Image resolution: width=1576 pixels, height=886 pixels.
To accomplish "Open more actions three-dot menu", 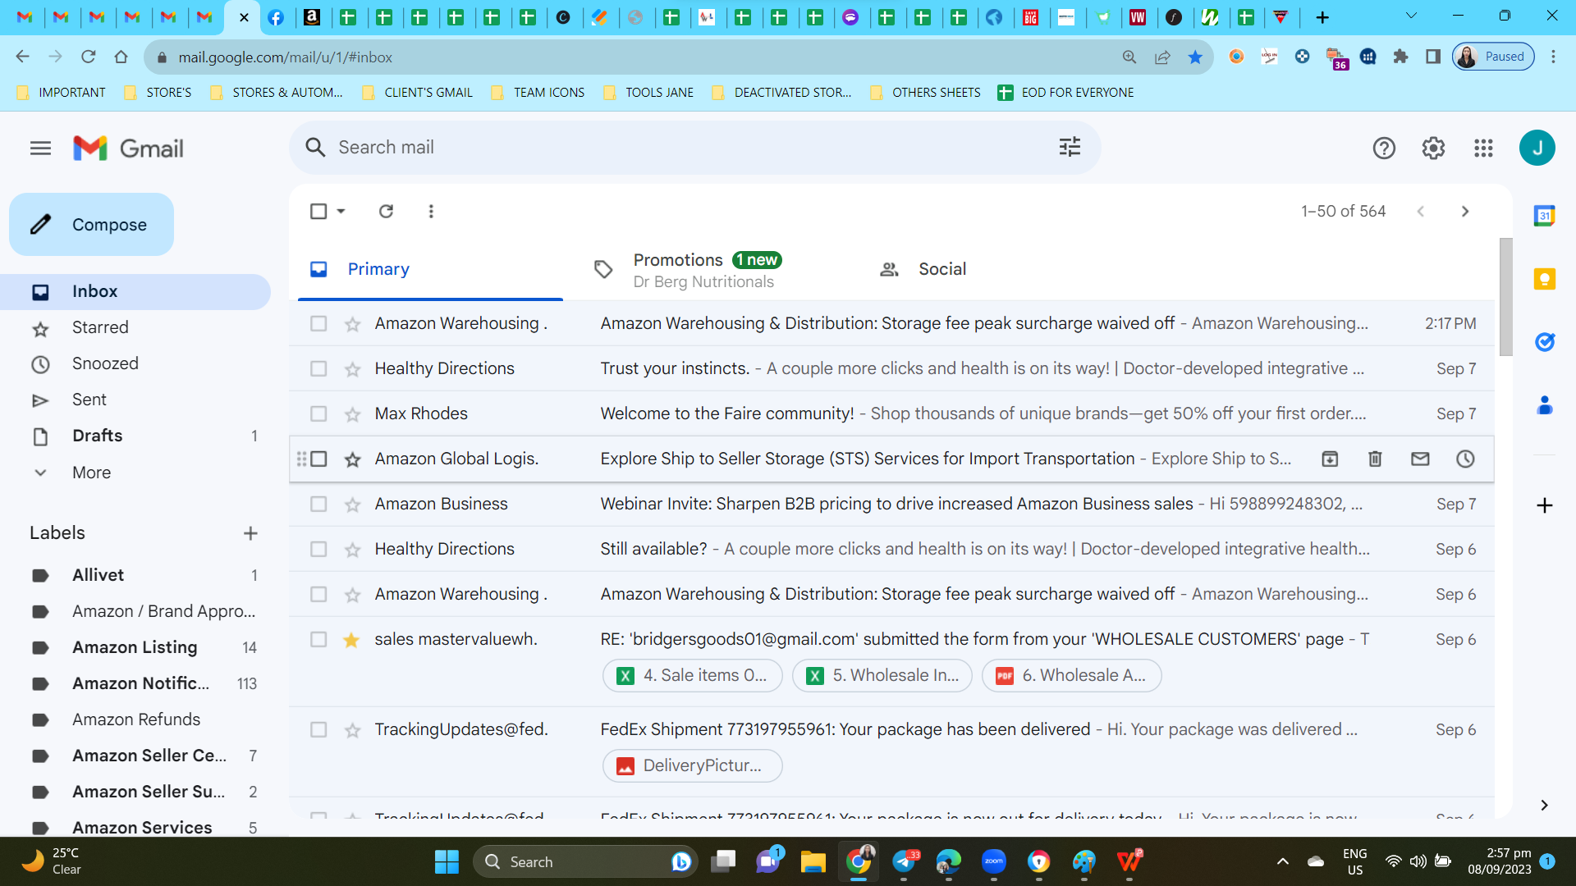I will tap(431, 212).
